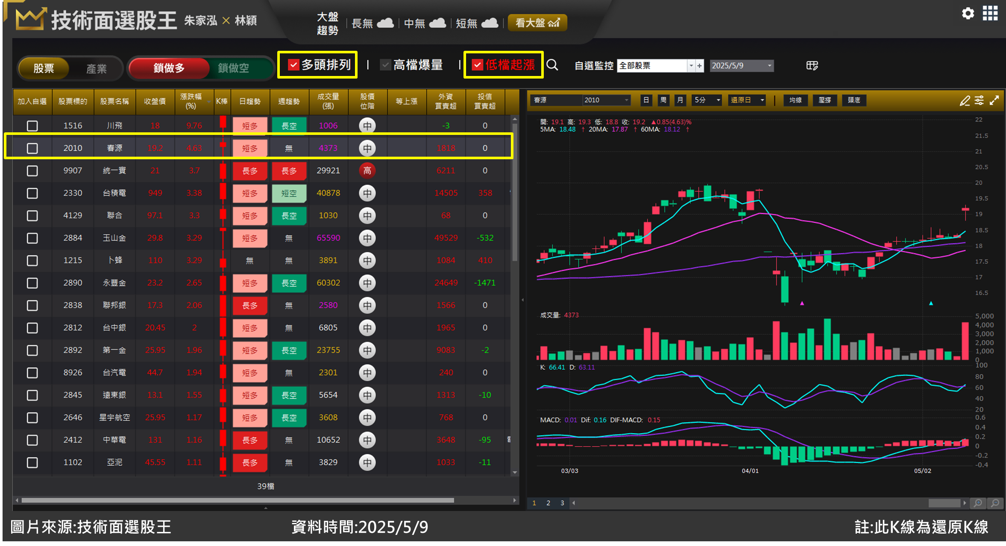This screenshot has width=1006, height=546.
Task: Click the pencil drawing tool icon
Action: (x=964, y=100)
